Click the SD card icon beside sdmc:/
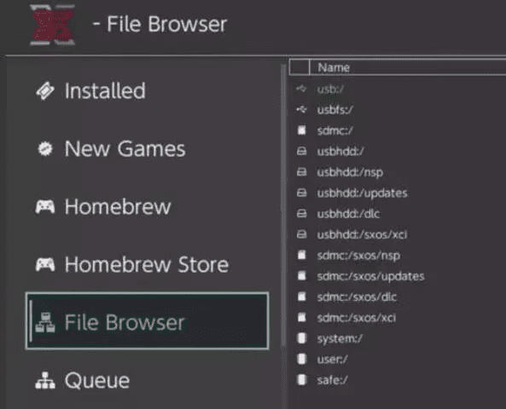The width and height of the screenshot is (506, 409). (302, 130)
